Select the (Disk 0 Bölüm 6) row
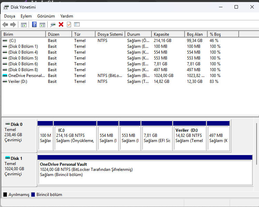259x207 pixels. pos(121,64)
